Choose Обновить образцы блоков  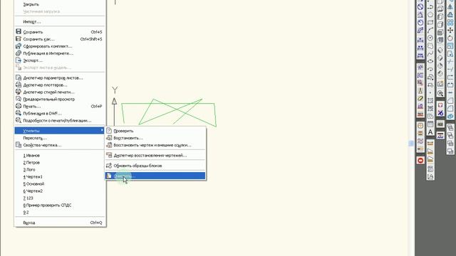pyautogui.click(x=155, y=166)
